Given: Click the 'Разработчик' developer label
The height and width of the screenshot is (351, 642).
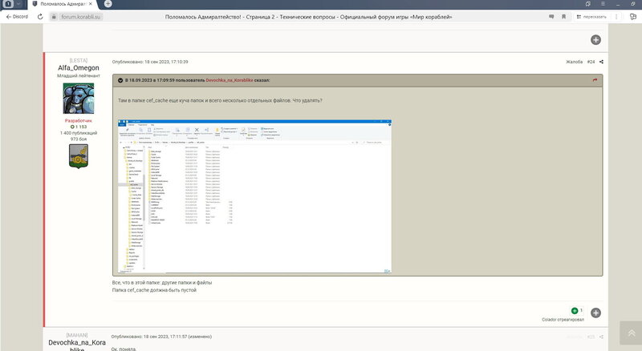Looking at the screenshot, I should pyautogui.click(x=78, y=121).
